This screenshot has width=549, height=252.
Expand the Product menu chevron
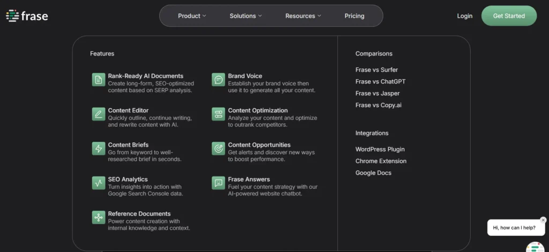[204, 16]
